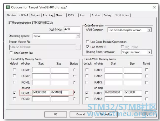Close the Options for Target dialog
The width and height of the screenshot is (160, 121).
pos(154,7)
